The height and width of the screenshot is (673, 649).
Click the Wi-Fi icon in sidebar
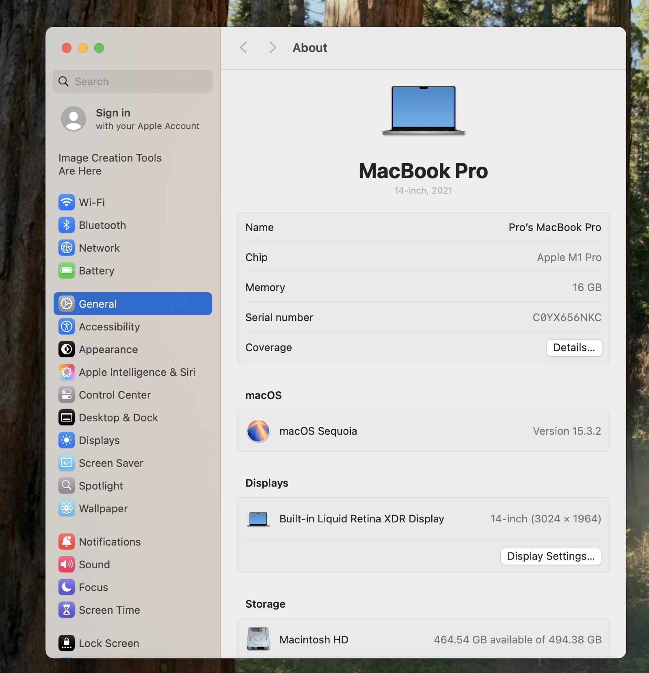point(67,202)
